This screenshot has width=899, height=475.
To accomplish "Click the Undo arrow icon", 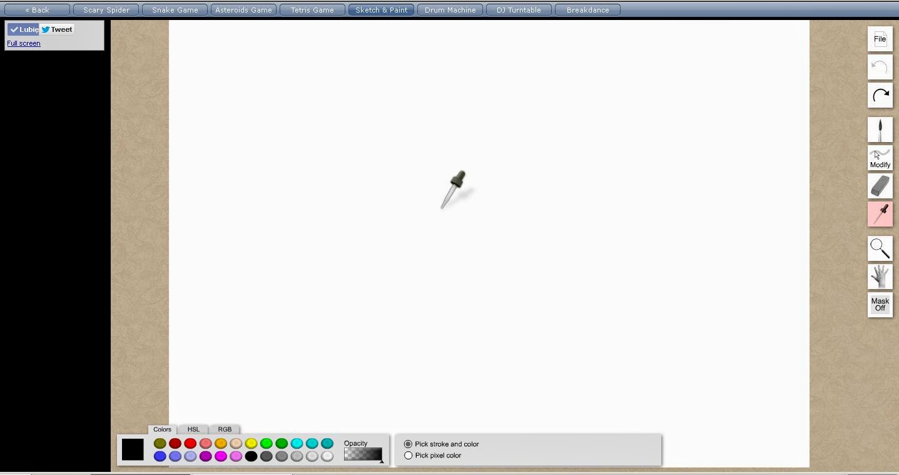I will pyautogui.click(x=880, y=67).
